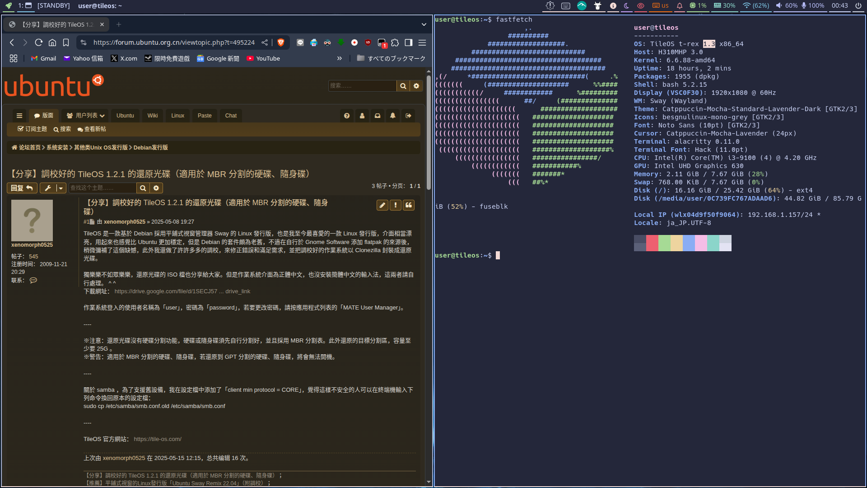Screen dimensions: 867x488
Task: Open the Yahoo 信箱 bookmark
Action: [x=84, y=58]
